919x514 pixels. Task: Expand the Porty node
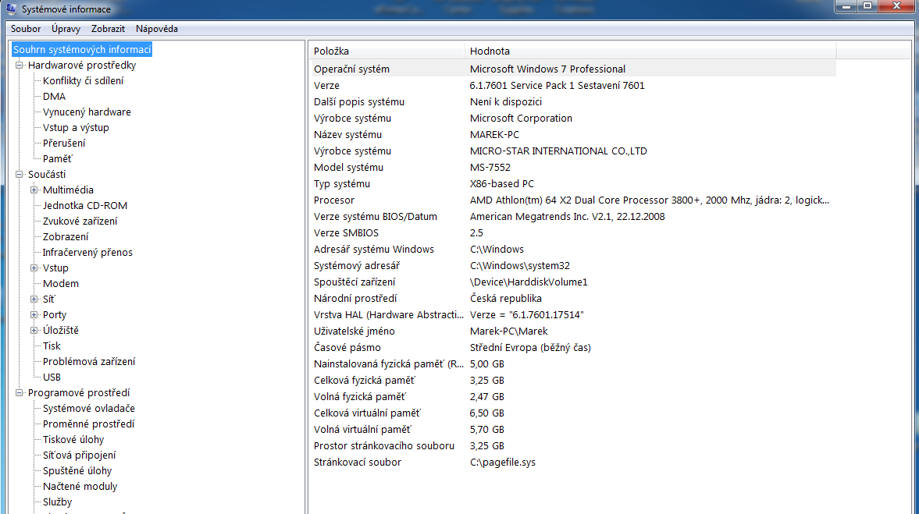(34, 315)
